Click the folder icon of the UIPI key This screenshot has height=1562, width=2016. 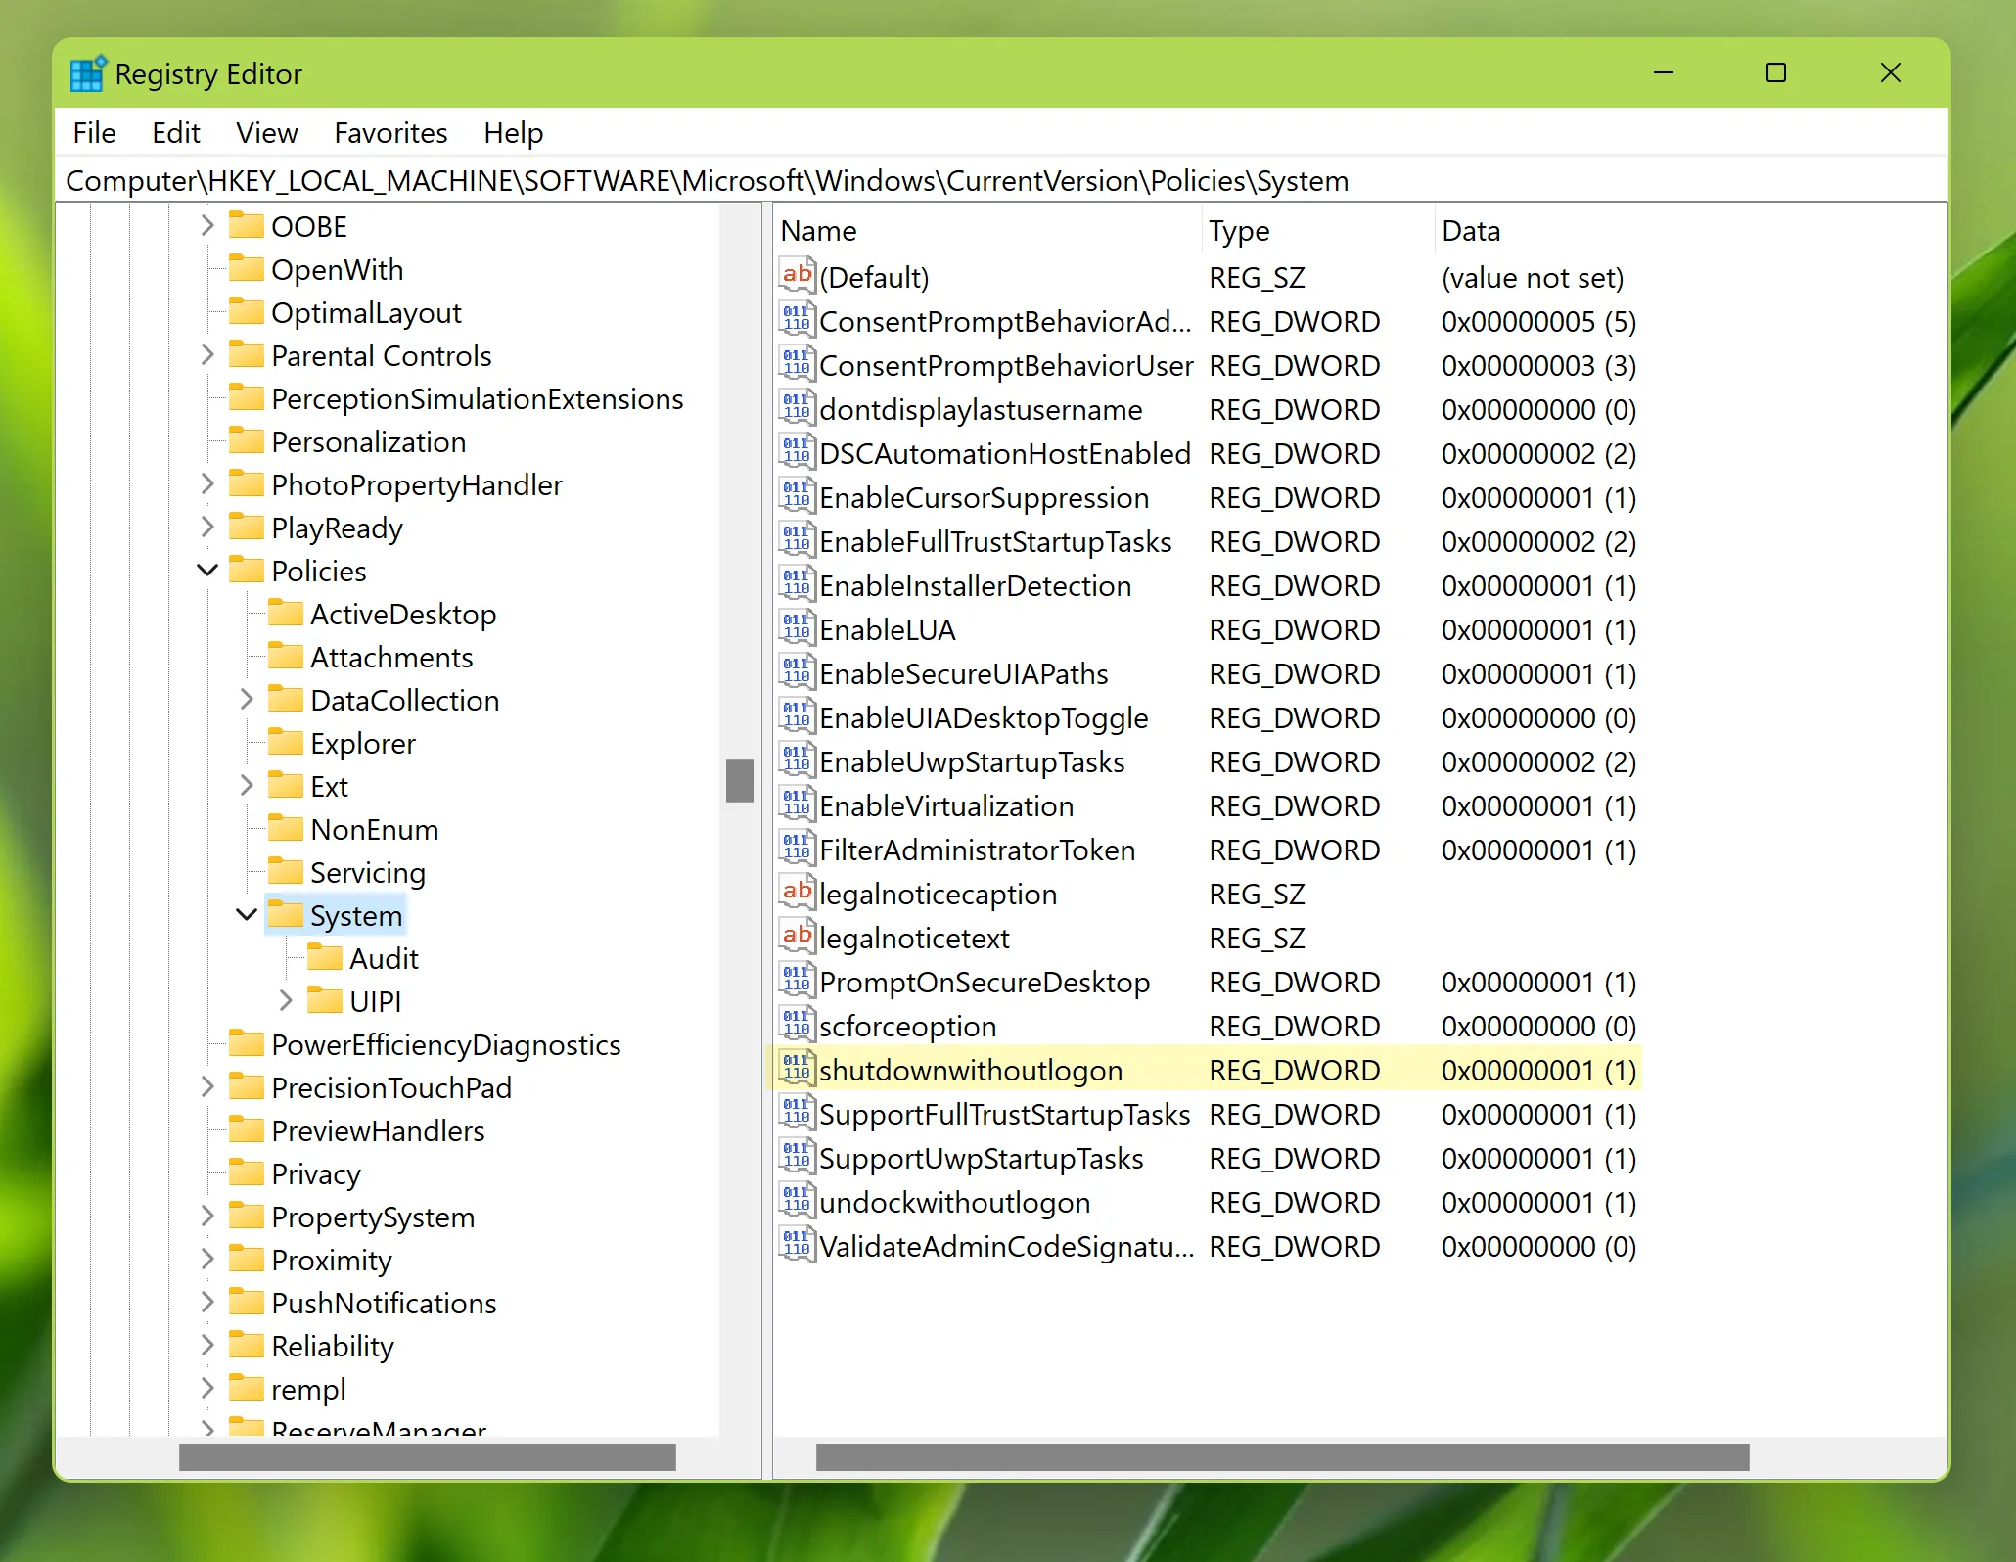pos(325,1000)
